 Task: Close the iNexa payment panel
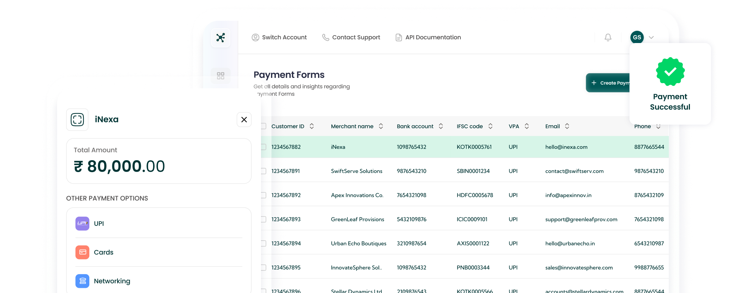(x=244, y=119)
